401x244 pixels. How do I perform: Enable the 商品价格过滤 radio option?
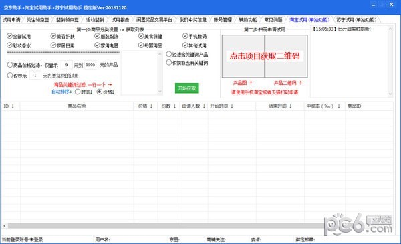click(10, 65)
